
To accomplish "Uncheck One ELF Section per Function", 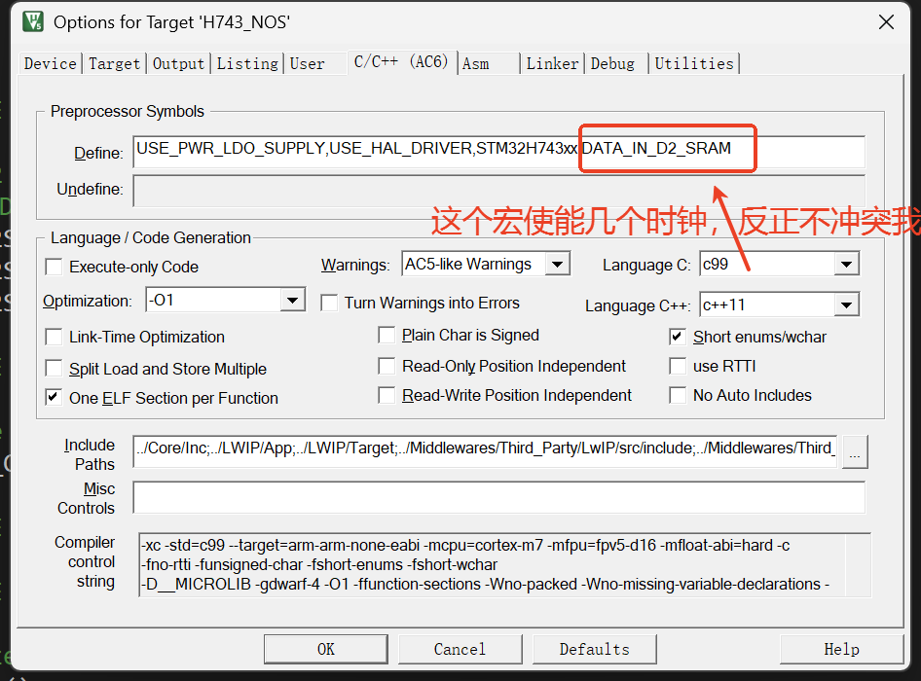I will pyautogui.click(x=55, y=398).
